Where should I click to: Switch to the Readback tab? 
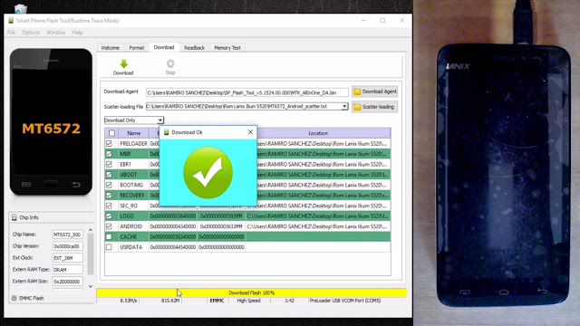pos(194,48)
